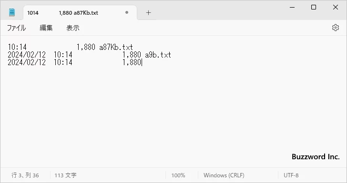Screen dimensions: 347x183
Task: Close the Notepad window
Action: 336,7
